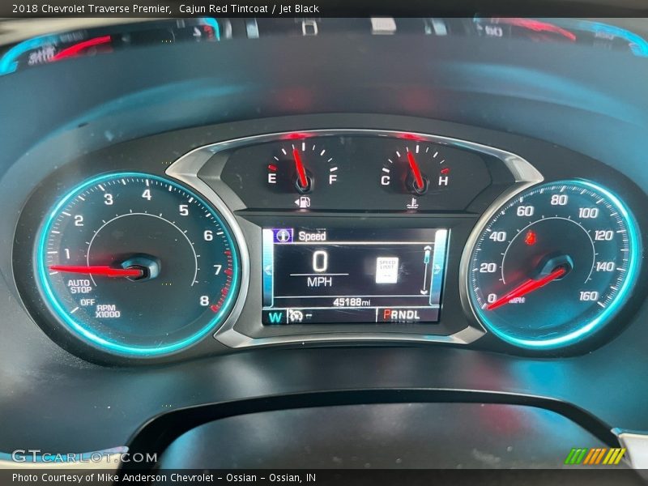The image size is (648, 486).
Task: Click the F mark on fuel gauge
Action: point(333,179)
